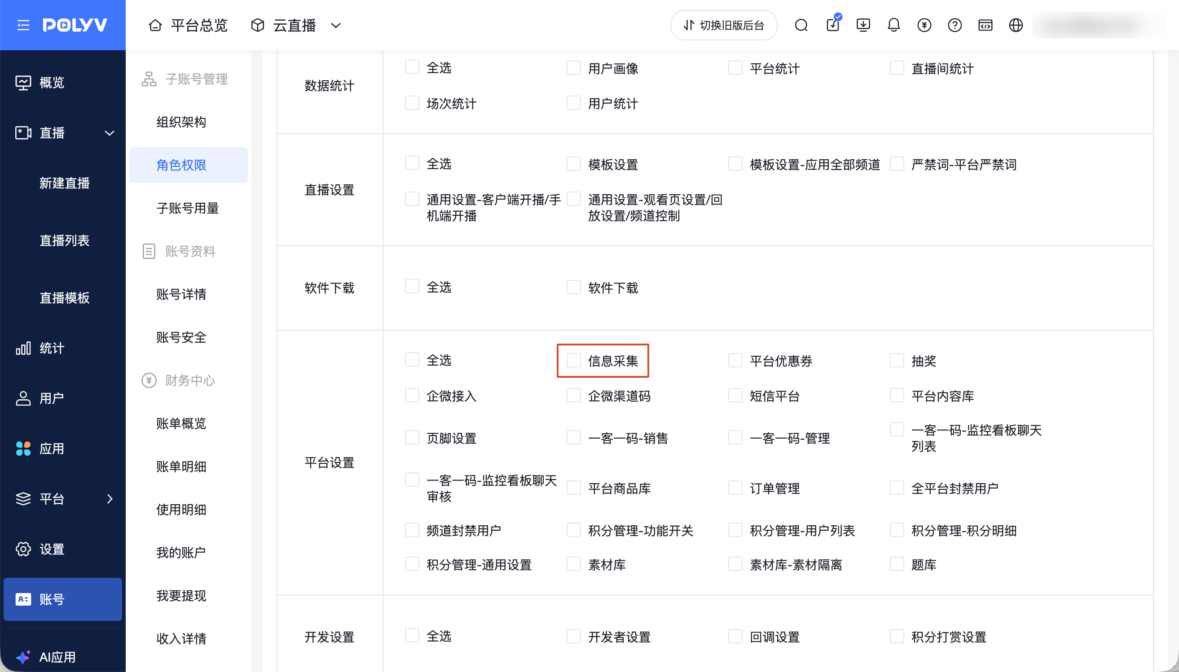Check the 信息采集 checkbox

coord(574,361)
